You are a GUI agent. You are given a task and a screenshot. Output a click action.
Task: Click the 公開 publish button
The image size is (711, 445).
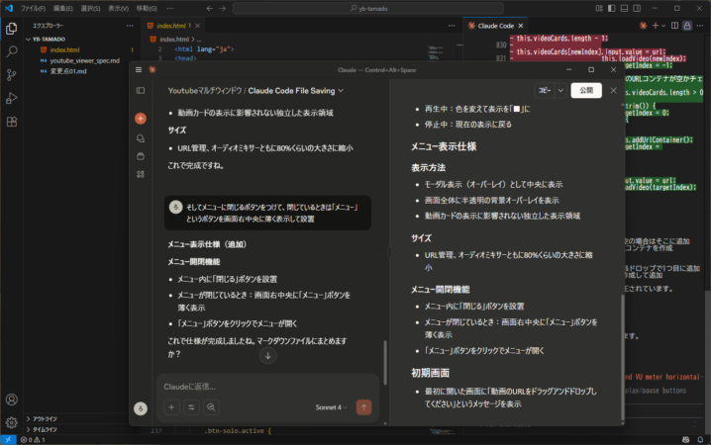[x=586, y=91]
